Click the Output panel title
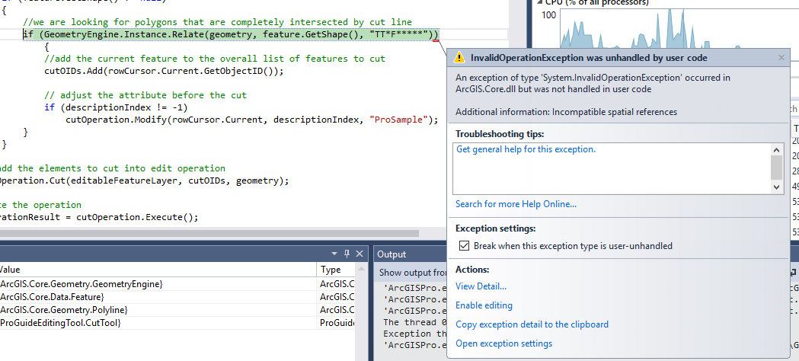799x361 pixels. coord(392,254)
